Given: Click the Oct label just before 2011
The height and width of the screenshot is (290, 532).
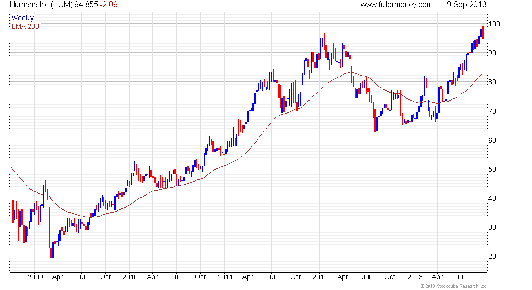Looking at the screenshot, I should click(201, 277).
